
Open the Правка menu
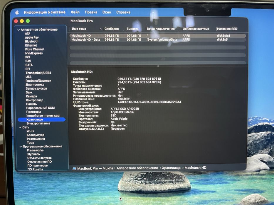point(91,12)
